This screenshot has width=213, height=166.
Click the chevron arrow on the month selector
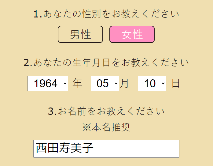pos(116,84)
